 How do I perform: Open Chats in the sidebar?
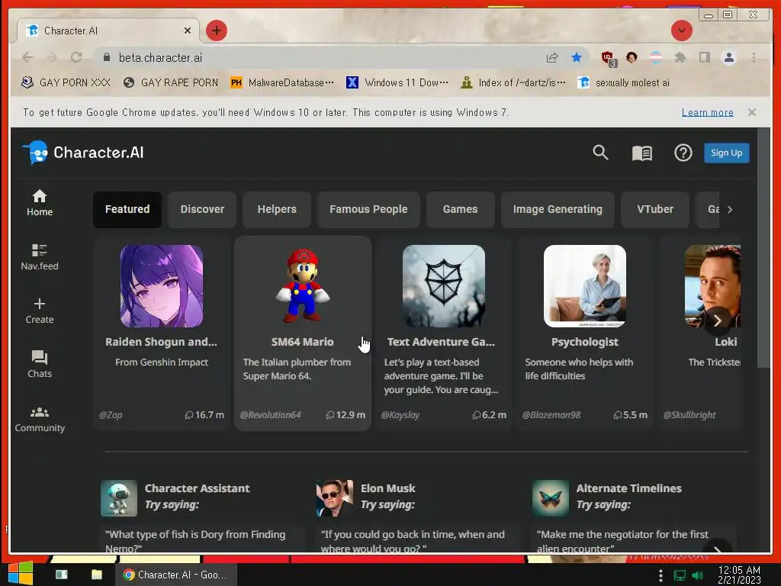coord(40,365)
